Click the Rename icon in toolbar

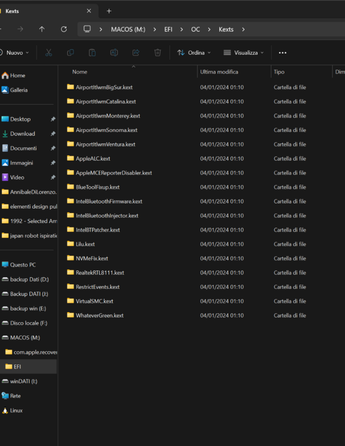(114, 52)
